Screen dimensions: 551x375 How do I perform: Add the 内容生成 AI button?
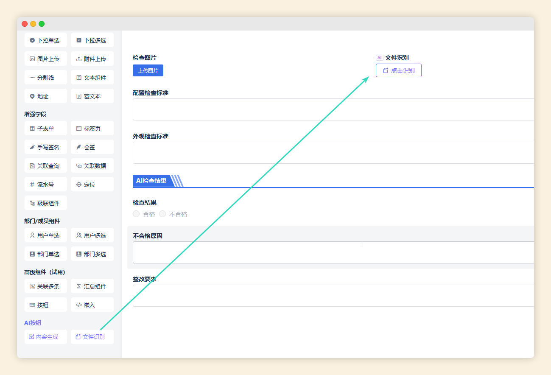click(46, 337)
